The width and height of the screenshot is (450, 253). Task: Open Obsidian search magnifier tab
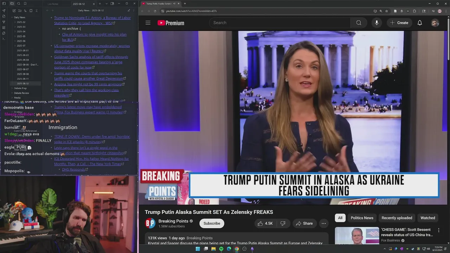point(19,4)
